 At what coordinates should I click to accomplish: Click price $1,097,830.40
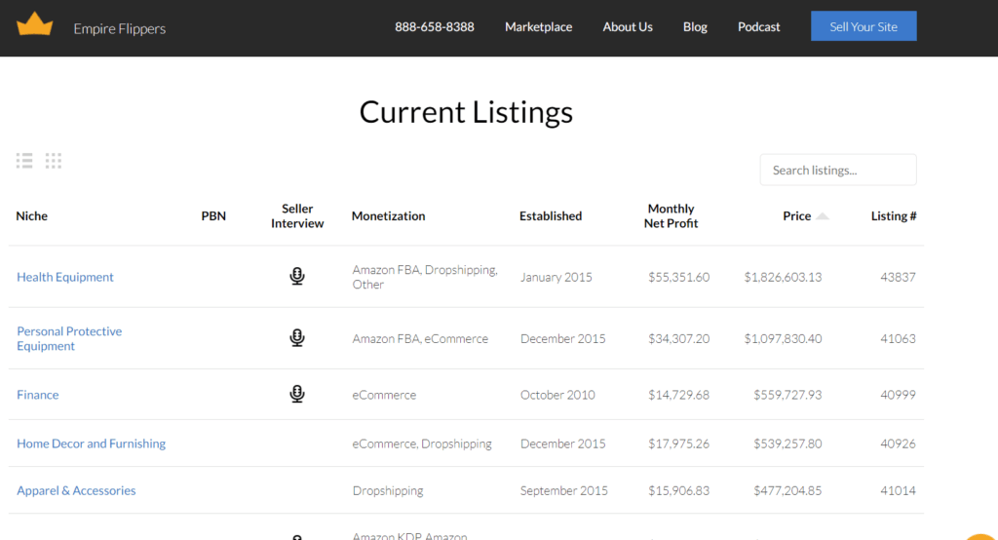(783, 339)
